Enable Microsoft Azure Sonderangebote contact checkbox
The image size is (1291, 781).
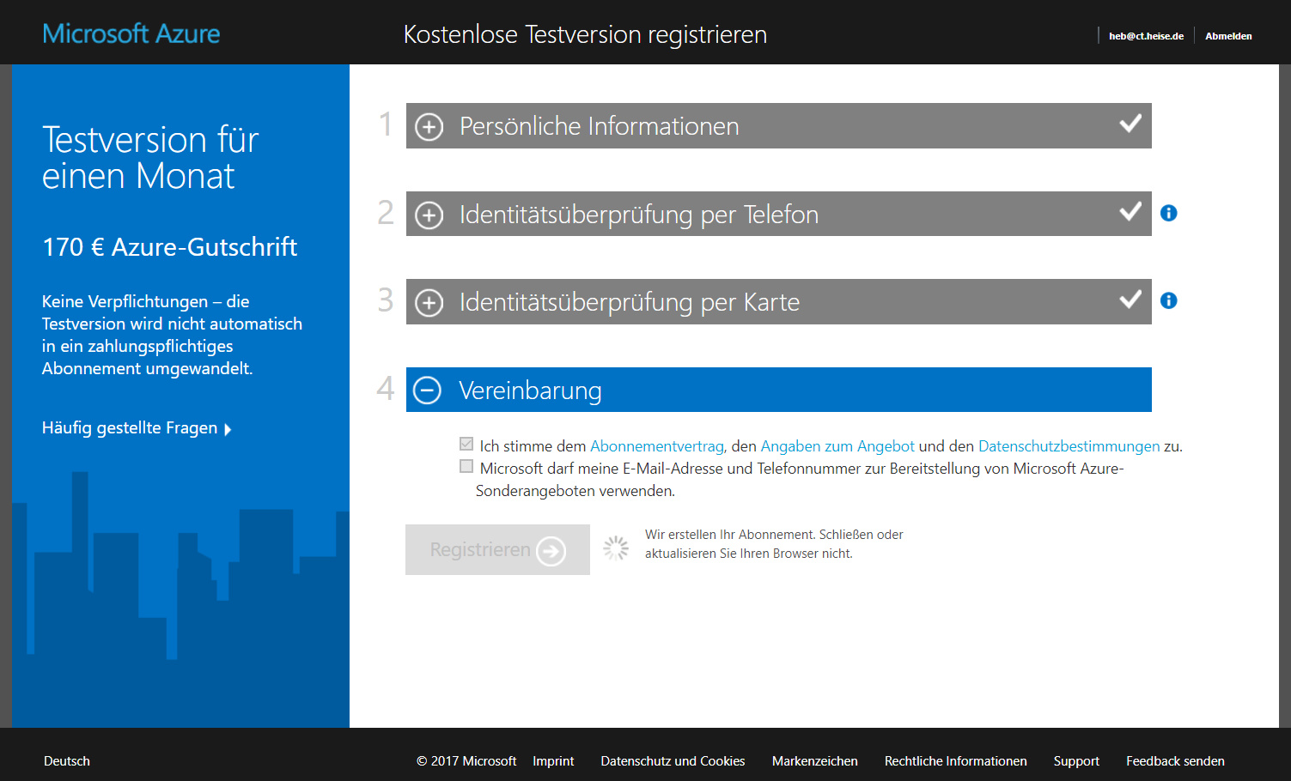[466, 467]
